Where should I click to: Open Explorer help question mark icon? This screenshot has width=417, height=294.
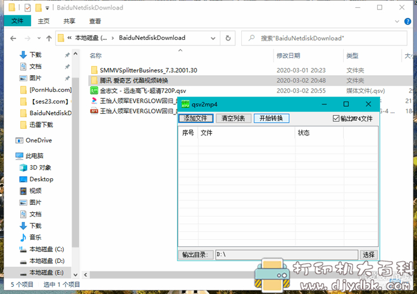coord(407,21)
